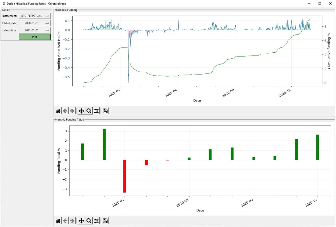Click 'Monthly Funding Totals' panel title

point(69,120)
